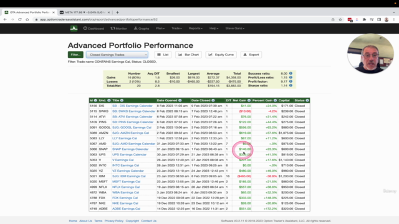
Task: Close the META browser tab
Action: click(x=108, y=12)
